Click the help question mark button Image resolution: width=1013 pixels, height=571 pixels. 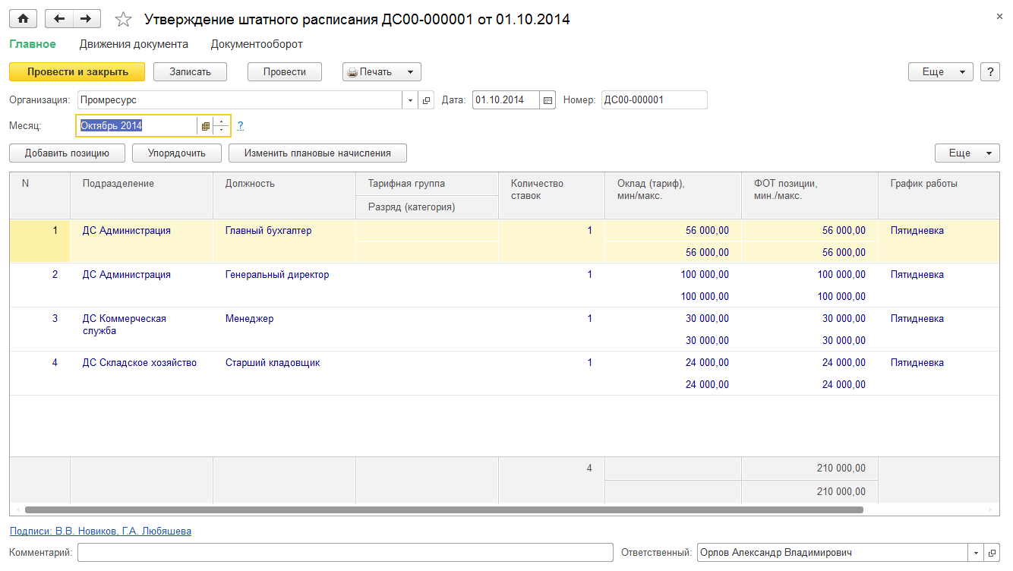989,71
